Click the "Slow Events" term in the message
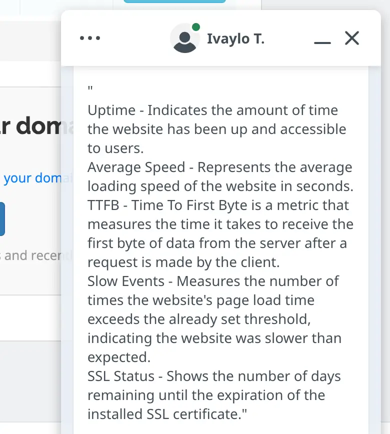390x434 pixels. pyautogui.click(x=126, y=281)
